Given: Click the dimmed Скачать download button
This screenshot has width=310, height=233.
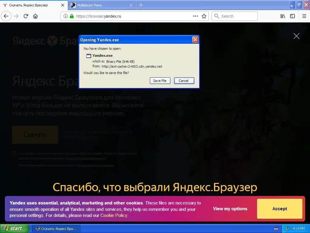Looking at the screenshot, I should (35, 135).
